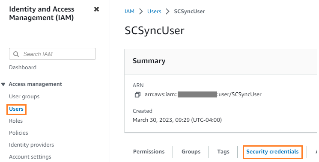Focus the Search IAM field

[x=52, y=54]
